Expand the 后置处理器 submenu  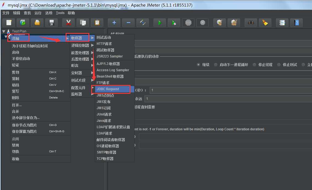(x=82, y=59)
